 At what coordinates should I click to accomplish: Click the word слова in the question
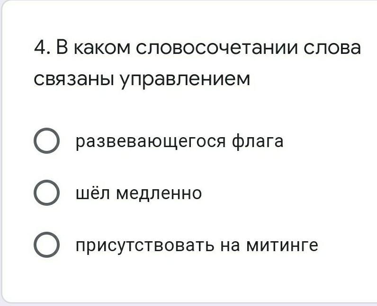pyautogui.click(x=332, y=47)
